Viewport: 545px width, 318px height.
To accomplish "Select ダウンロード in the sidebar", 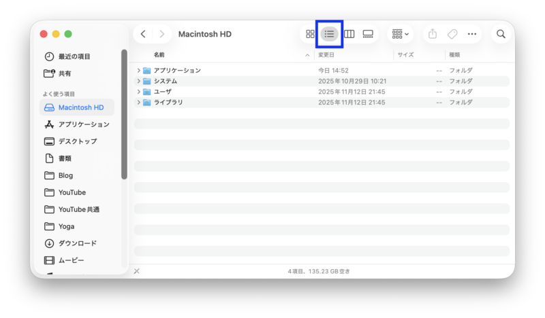I will click(x=77, y=243).
